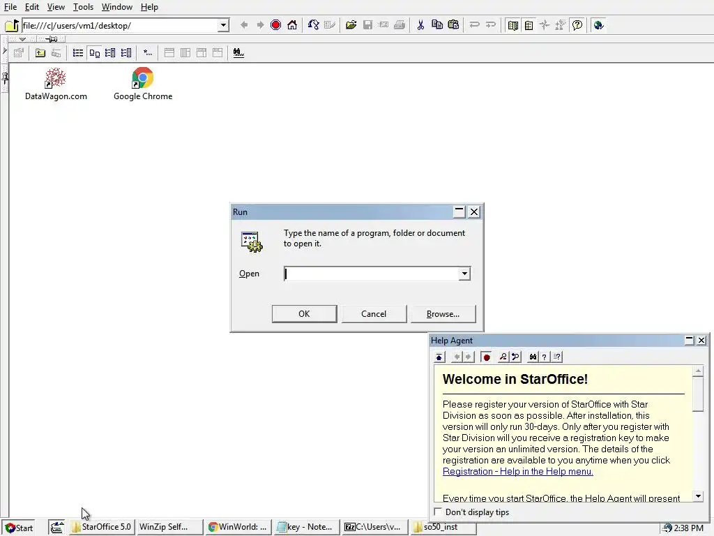Viewport: 714px width, 536px height.
Task: Click the desktop icon next to Start button
Action: coord(56,528)
